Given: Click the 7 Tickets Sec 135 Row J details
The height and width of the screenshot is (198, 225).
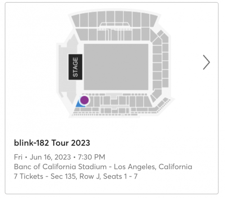Looking at the screenshot, I should [76, 176].
